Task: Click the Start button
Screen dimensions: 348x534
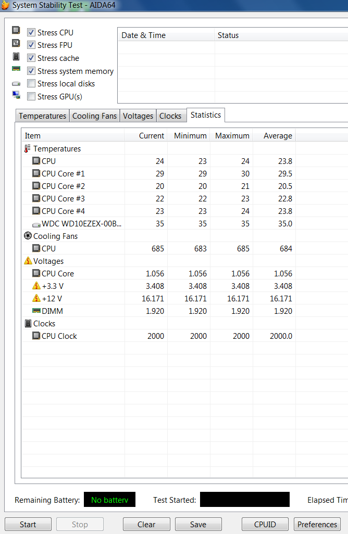Action: (x=28, y=524)
